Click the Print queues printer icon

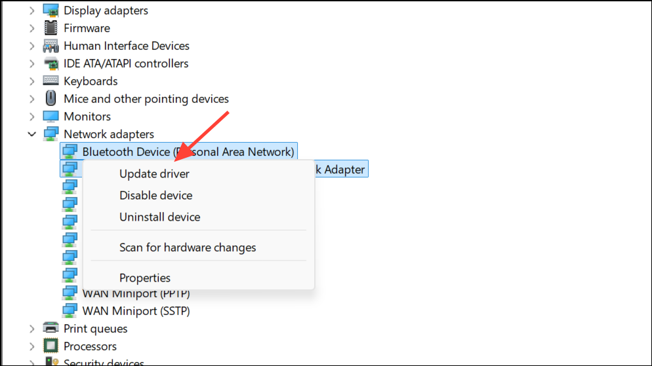tap(51, 329)
